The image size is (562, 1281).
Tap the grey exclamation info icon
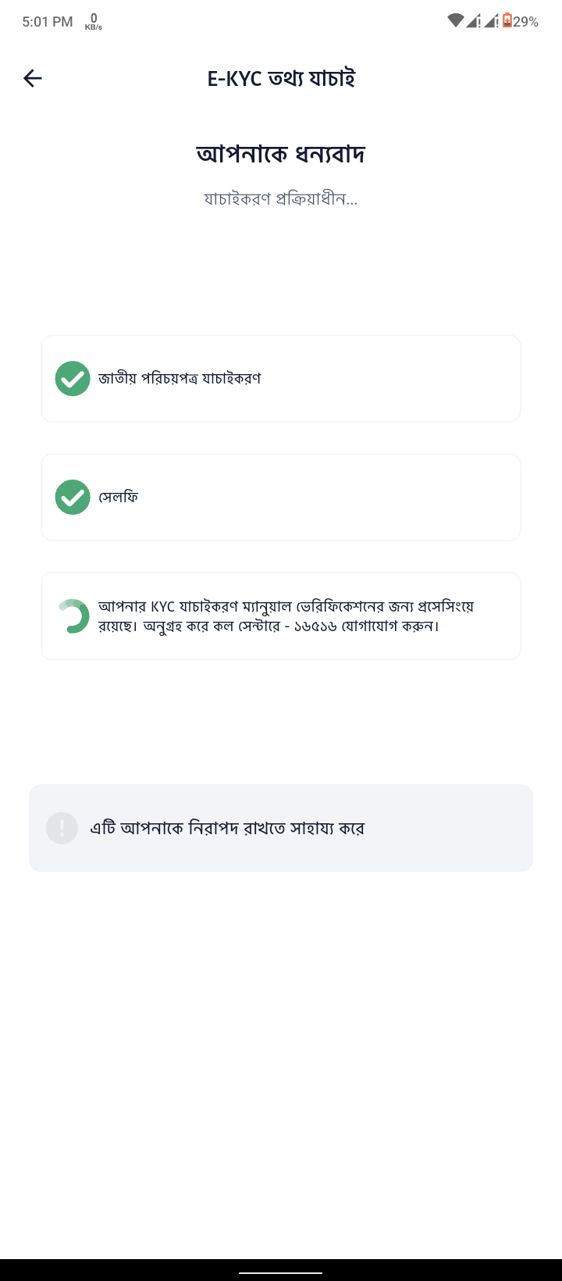(62, 828)
